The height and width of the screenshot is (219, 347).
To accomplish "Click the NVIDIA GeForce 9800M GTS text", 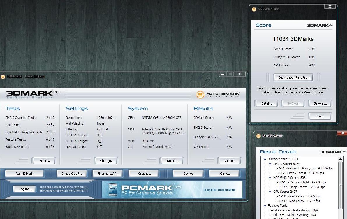I will click(x=161, y=118).
